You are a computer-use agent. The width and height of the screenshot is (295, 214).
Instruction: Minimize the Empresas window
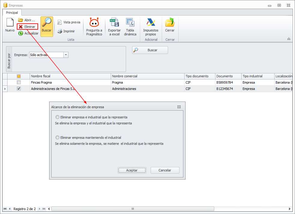tap(269, 5)
